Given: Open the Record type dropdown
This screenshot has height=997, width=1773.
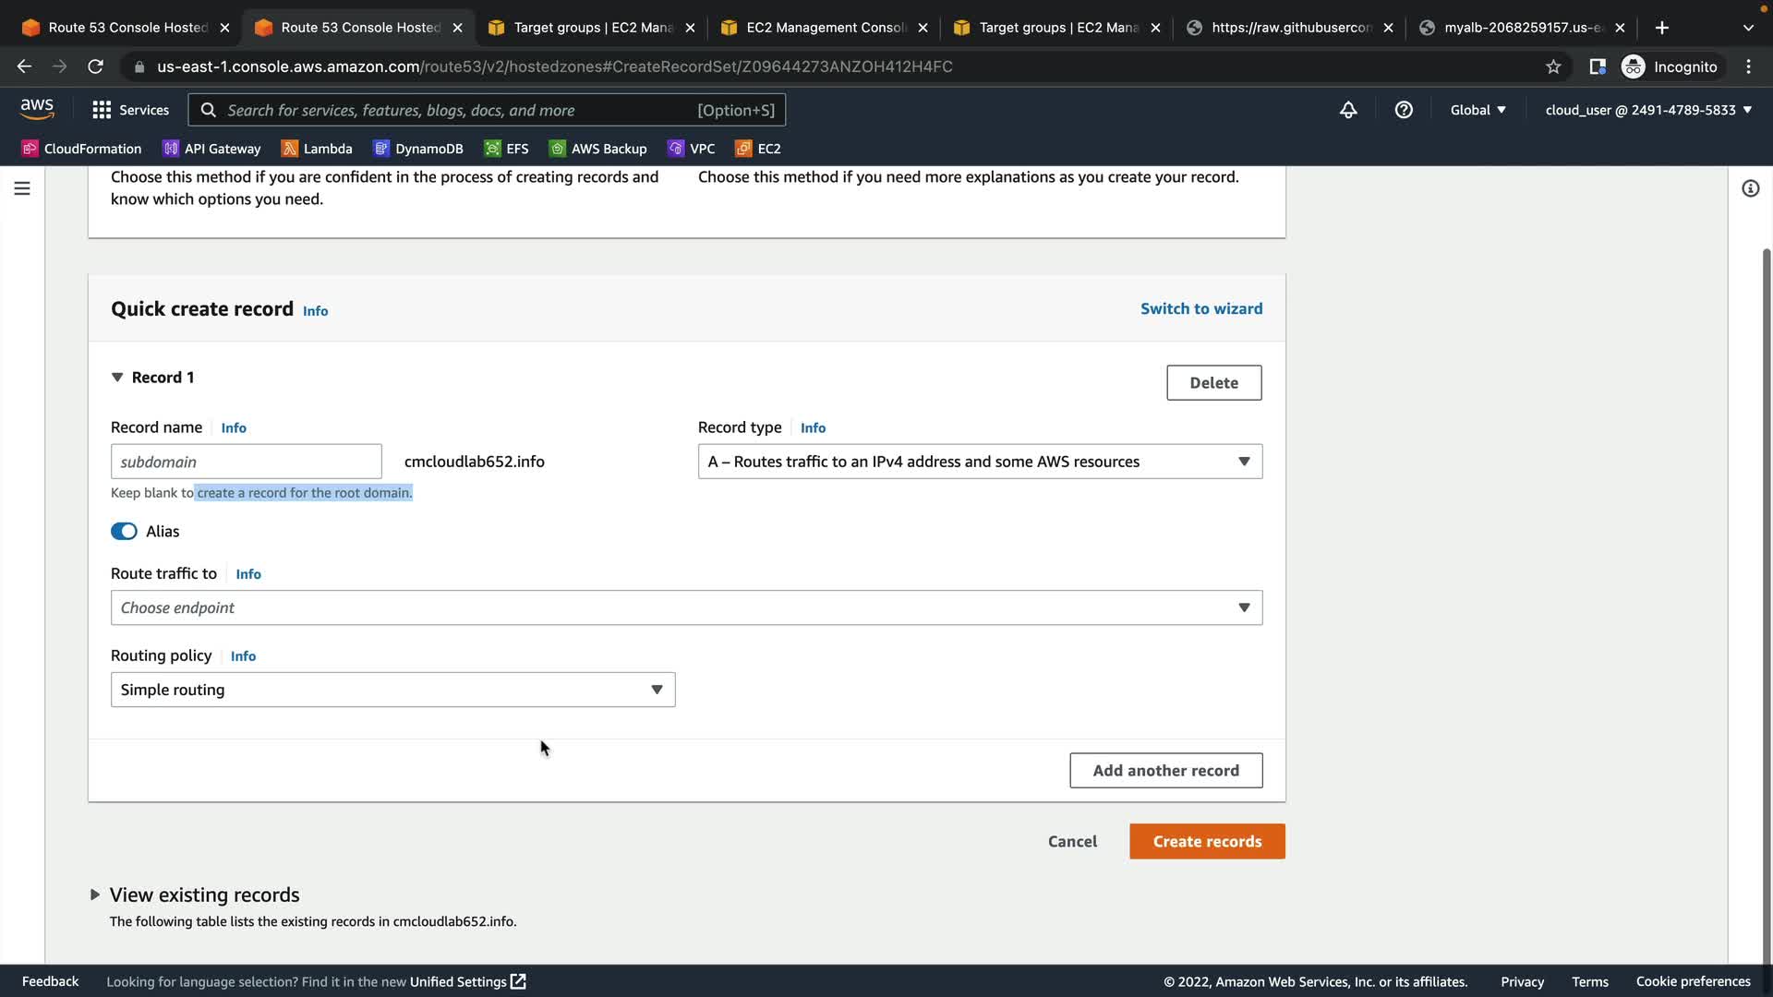Looking at the screenshot, I should (979, 462).
